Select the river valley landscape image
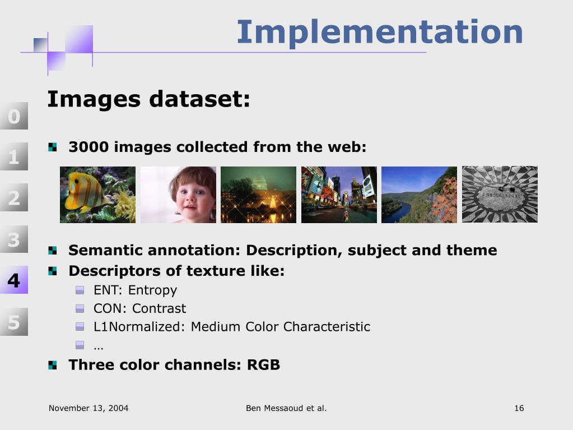The width and height of the screenshot is (573, 430). coord(419,195)
